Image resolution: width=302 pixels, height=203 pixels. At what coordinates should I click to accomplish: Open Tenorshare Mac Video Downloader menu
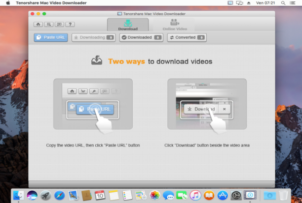(51, 3)
